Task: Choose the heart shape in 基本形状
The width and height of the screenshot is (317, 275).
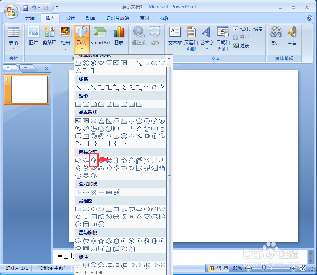Action: pyautogui.click(x=132, y=136)
